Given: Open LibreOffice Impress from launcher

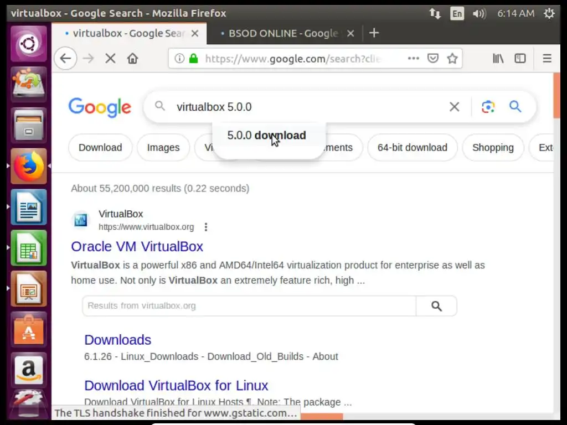Looking at the screenshot, I should tap(29, 289).
